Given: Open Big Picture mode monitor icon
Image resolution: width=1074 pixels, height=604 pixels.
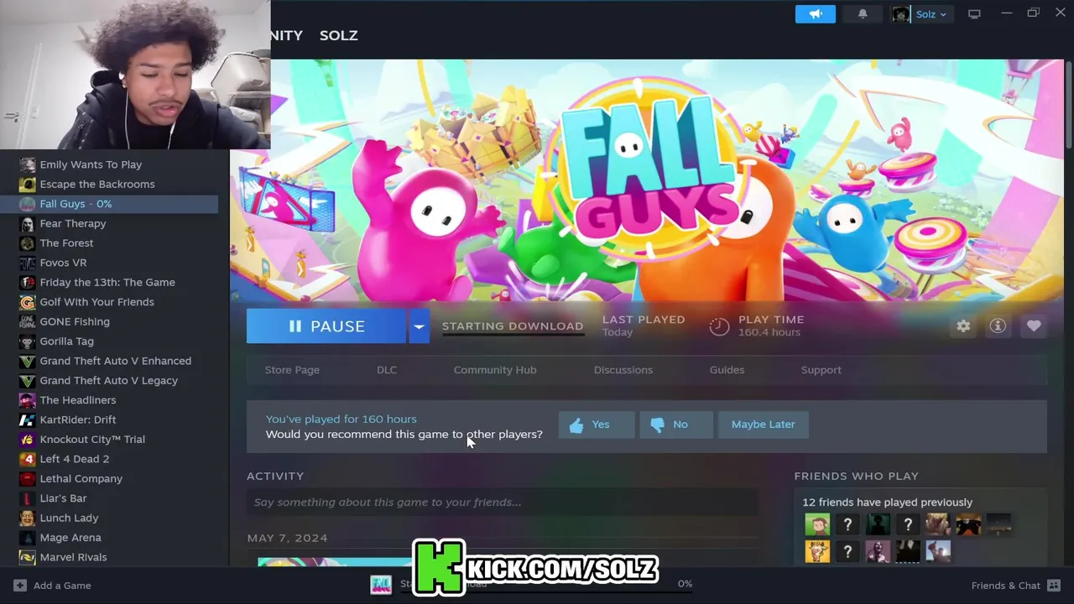Looking at the screenshot, I should pos(974,14).
